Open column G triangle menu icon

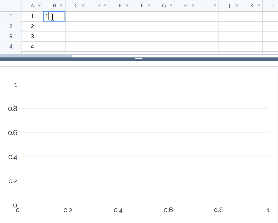coord(171,6)
